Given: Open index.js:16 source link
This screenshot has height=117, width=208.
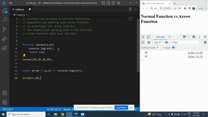Looking at the screenshot, I should tap(195, 56).
